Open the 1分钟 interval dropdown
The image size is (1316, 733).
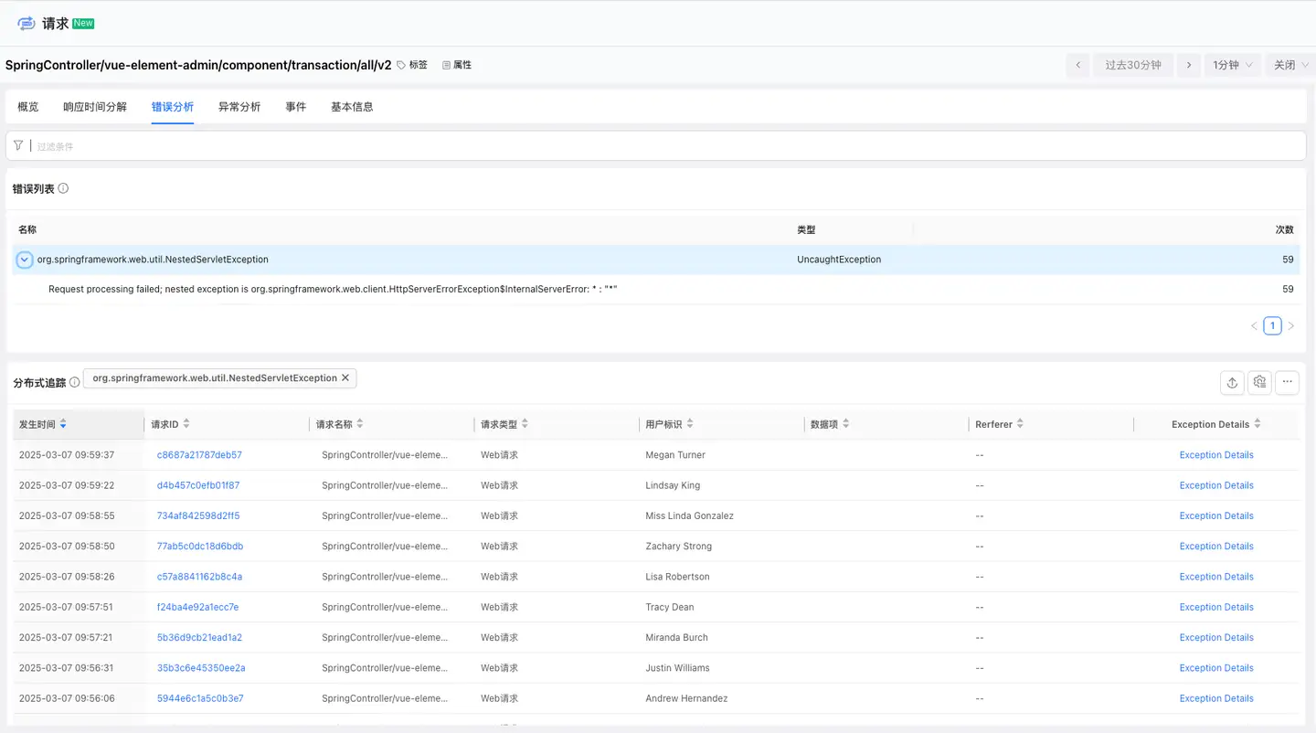tap(1232, 65)
